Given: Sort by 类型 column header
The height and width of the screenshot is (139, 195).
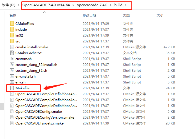Looking at the screenshot, I should [126, 15].
